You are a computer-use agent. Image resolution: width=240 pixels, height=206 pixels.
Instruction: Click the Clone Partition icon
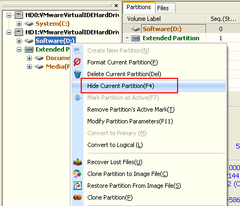click(x=77, y=197)
